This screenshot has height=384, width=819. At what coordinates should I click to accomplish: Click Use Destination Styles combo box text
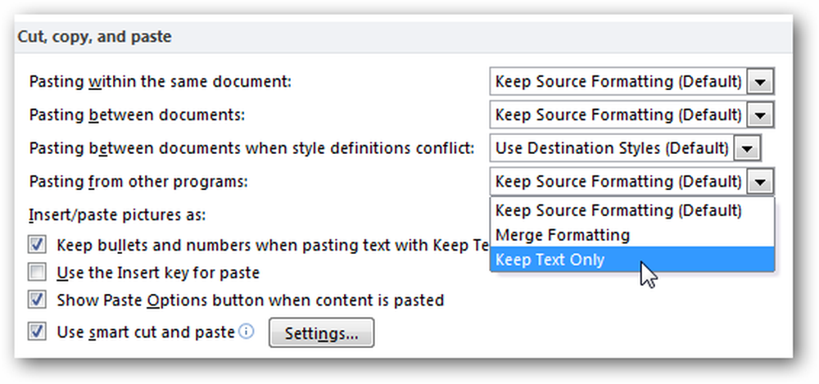612,148
